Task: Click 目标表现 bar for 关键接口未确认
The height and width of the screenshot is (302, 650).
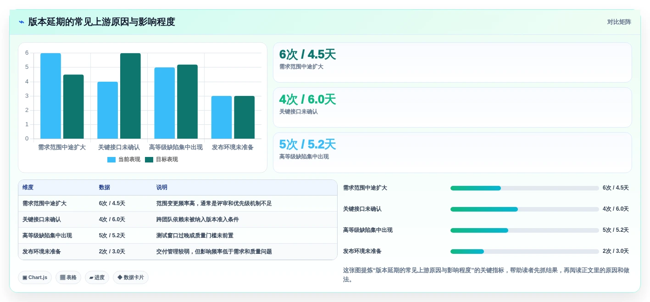Action: [130, 96]
